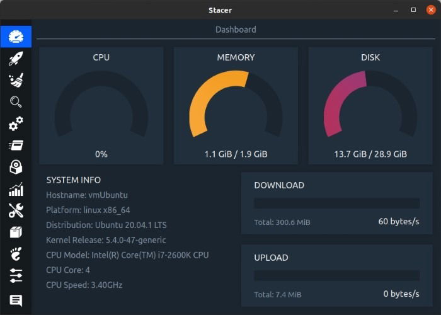Open the System Cleaner broom icon
Screen dimensions: 441x315
[16, 80]
